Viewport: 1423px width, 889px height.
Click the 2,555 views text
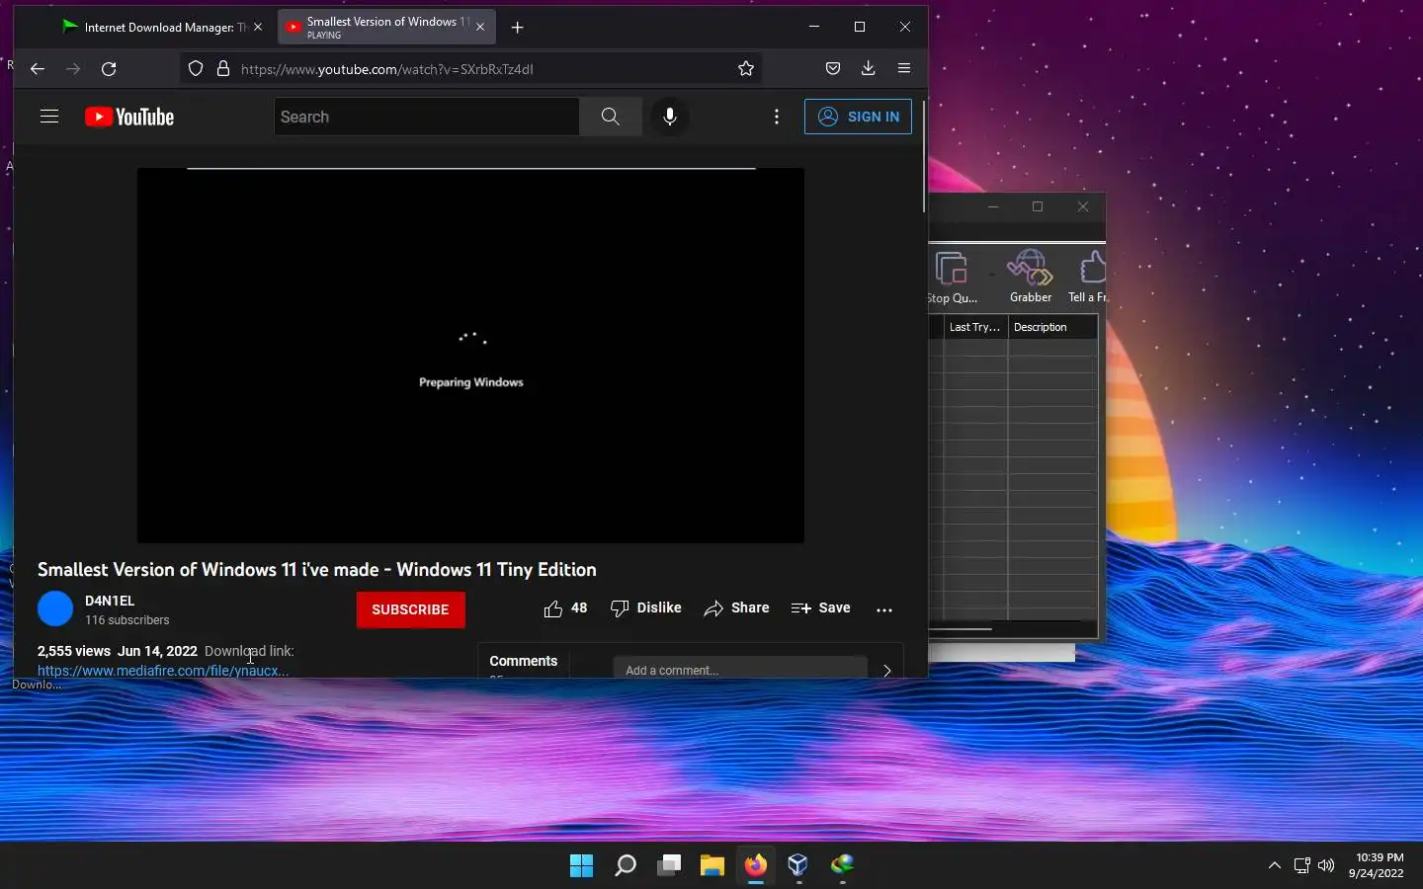point(74,651)
